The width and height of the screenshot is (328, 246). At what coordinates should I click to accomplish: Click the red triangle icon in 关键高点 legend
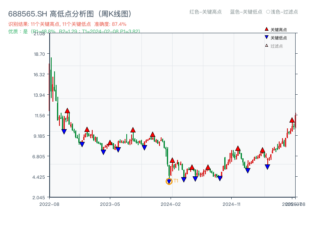[x=266, y=29]
